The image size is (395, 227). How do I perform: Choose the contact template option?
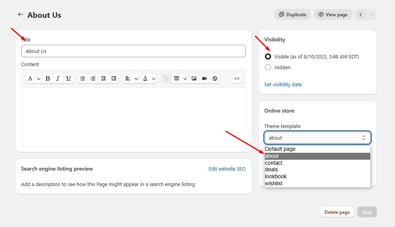pyautogui.click(x=274, y=163)
